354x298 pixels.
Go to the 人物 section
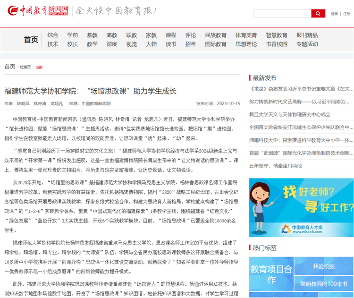click(151, 44)
